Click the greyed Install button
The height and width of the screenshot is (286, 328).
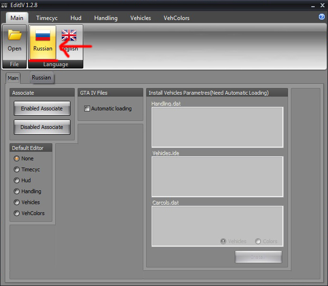click(x=258, y=256)
